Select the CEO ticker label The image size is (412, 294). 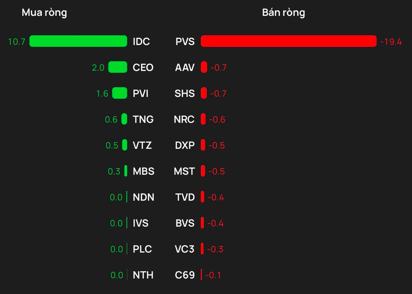[143, 67]
